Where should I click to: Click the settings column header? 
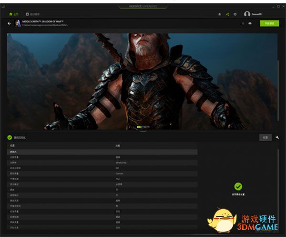12,145
